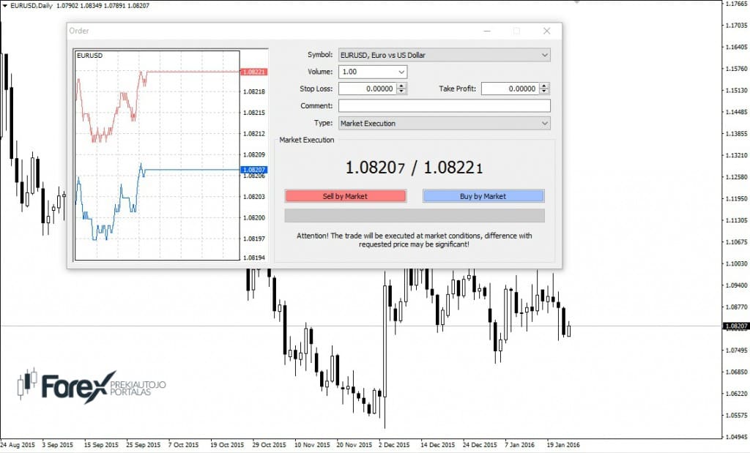Click the Take Profit value field
This screenshot has height=453, width=750.
tap(510, 89)
